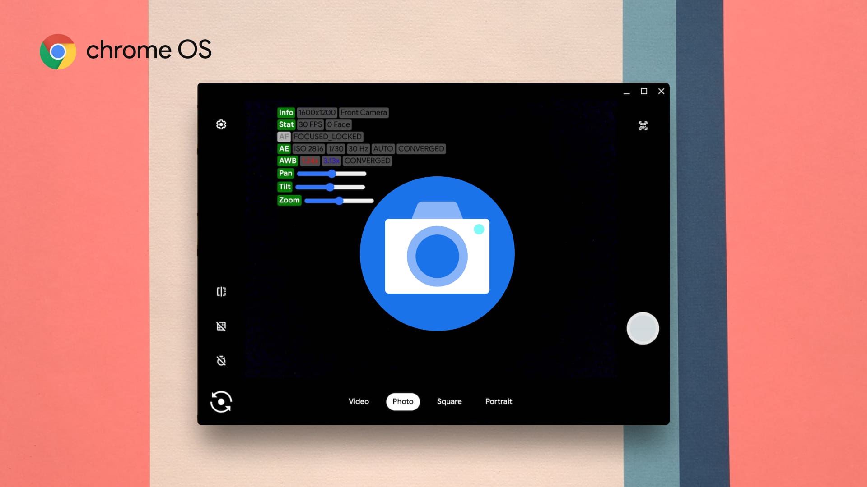This screenshot has height=487, width=867.
Task: Toggle AF FOCUSED_LOCKED status
Action: (x=284, y=136)
